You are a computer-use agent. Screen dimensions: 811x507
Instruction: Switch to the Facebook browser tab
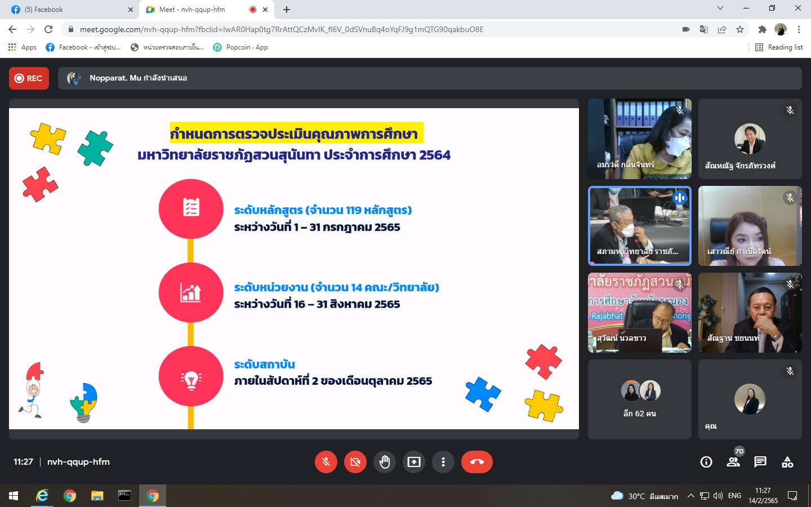click(x=68, y=10)
